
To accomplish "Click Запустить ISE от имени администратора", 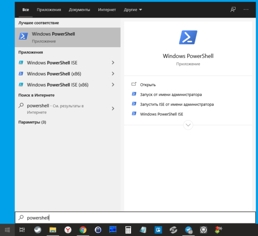I will point(177,104).
